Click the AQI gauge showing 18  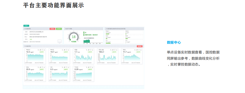click(74, 37)
